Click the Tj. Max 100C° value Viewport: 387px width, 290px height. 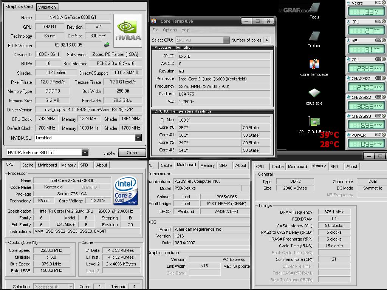(224, 120)
